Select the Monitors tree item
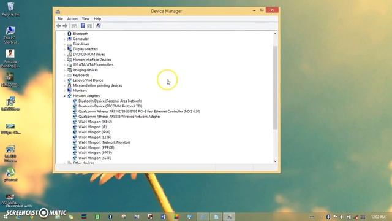 pyautogui.click(x=80, y=91)
